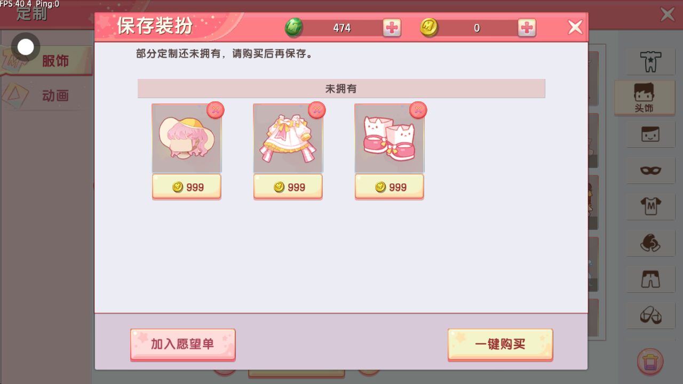This screenshot has width=683, height=384.
Task: Select the face expression category
Action: click(650, 134)
